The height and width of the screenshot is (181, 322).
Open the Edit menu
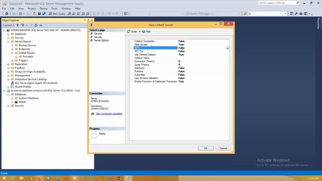(x=12, y=9)
